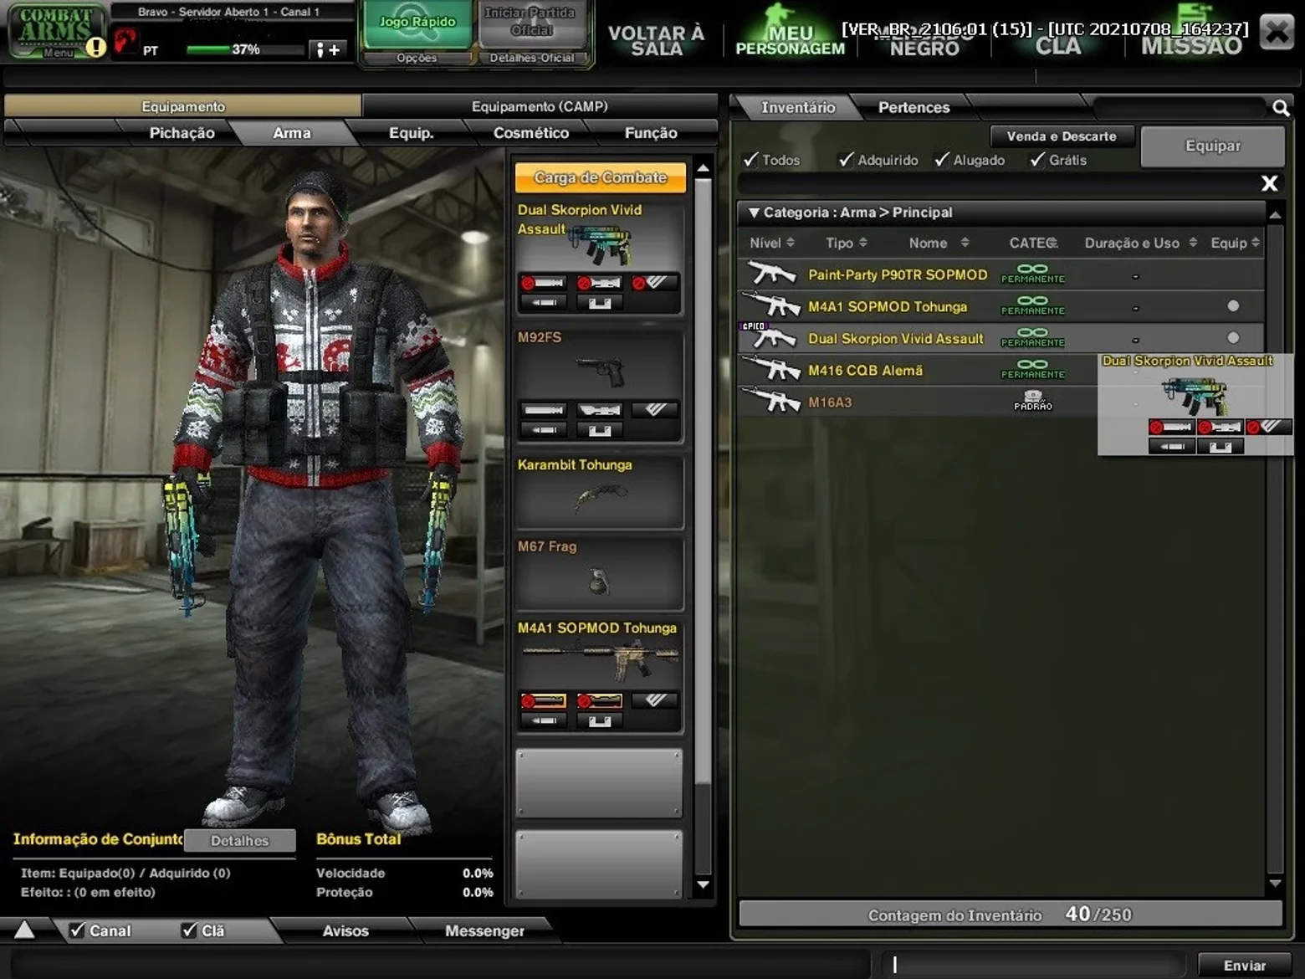Viewport: 1305px width, 979px height.
Task: Sort inventory by Nível column
Action: [x=772, y=243]
